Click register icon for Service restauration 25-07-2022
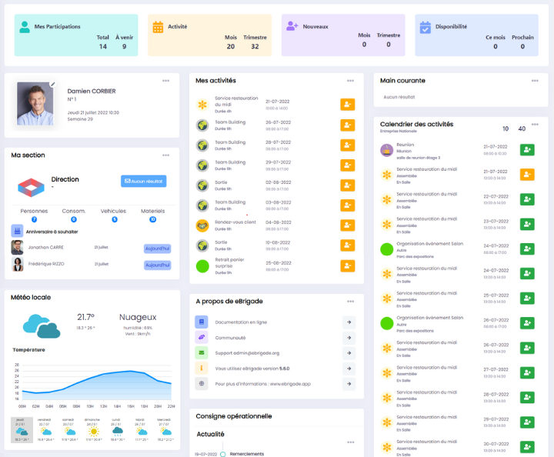 [527, 298]
